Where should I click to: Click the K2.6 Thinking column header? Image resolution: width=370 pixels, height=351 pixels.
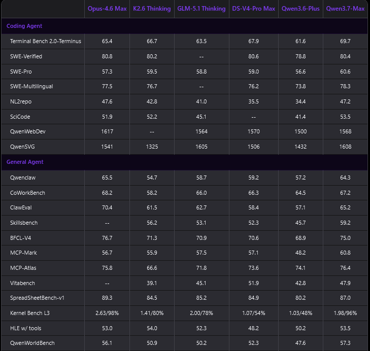click(x=152, y=9)
